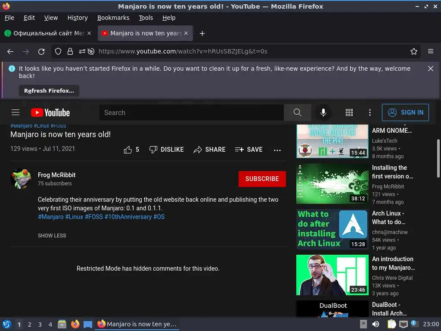Open ARM GNOME Pi4 video thumbnail
Viewport: 441px width, 331px height.
tap(332, 141)
